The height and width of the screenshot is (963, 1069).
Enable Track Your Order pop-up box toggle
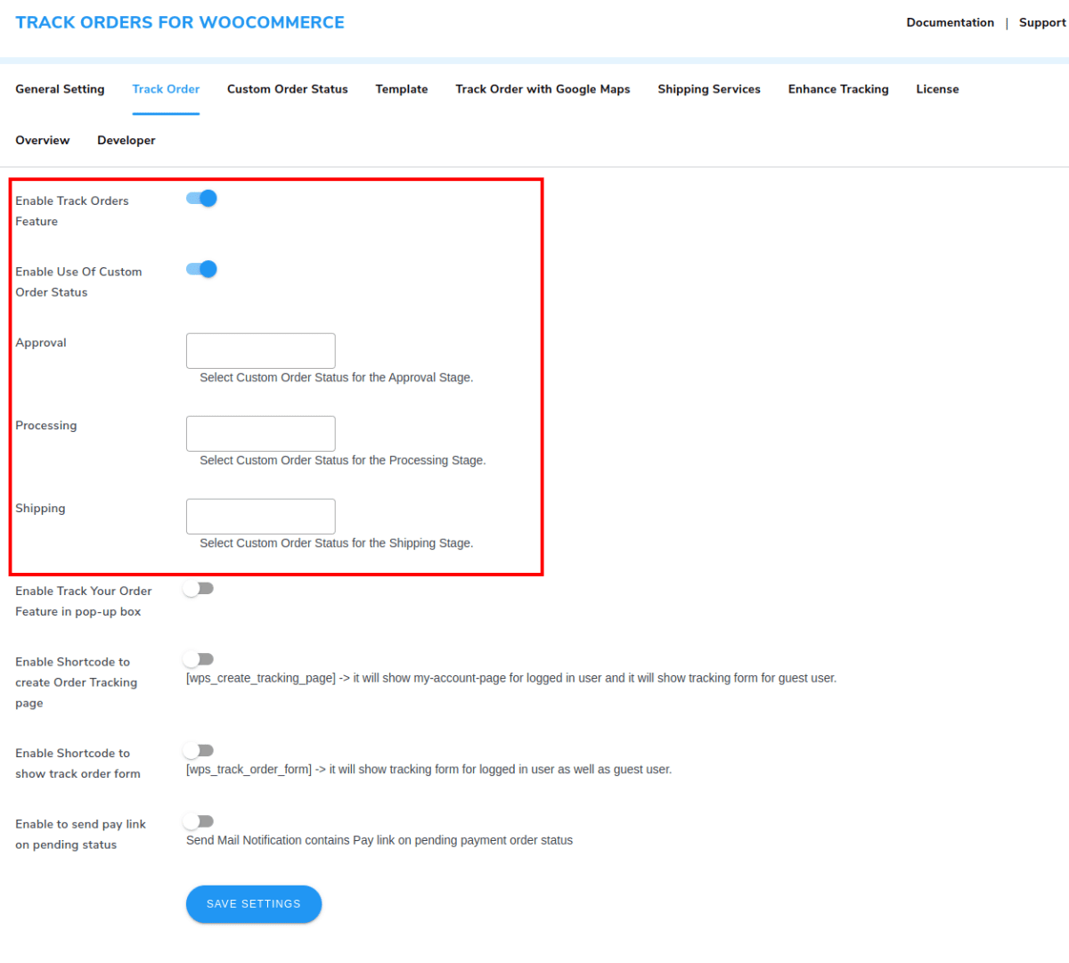199,589
